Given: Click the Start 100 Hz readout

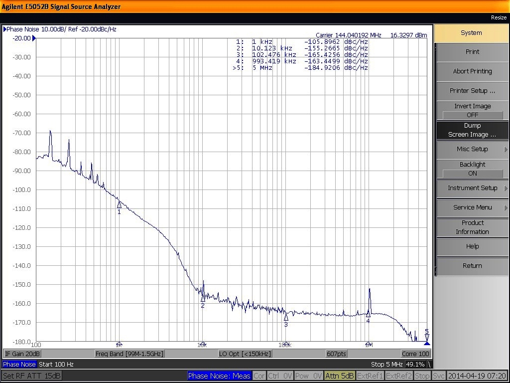Looking at the screenshot, I should (56, 365).
